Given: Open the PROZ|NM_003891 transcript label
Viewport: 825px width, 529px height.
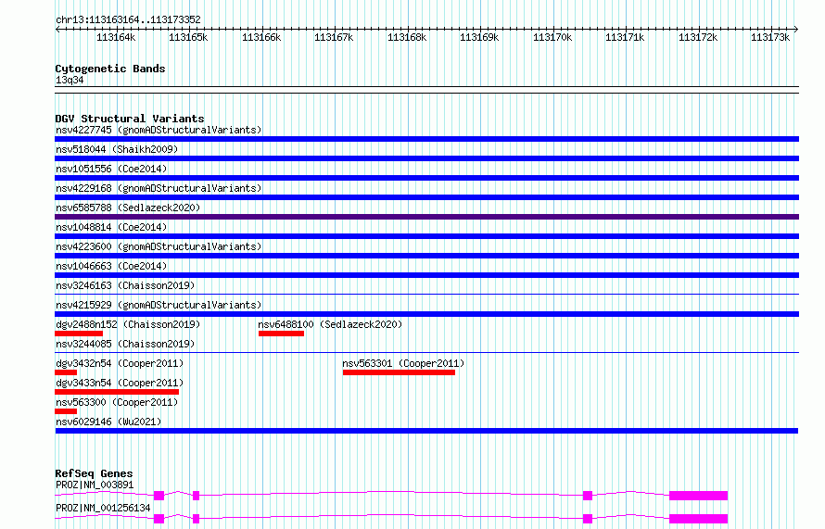Looking at the screenshot, I should [x=95, y=485].
